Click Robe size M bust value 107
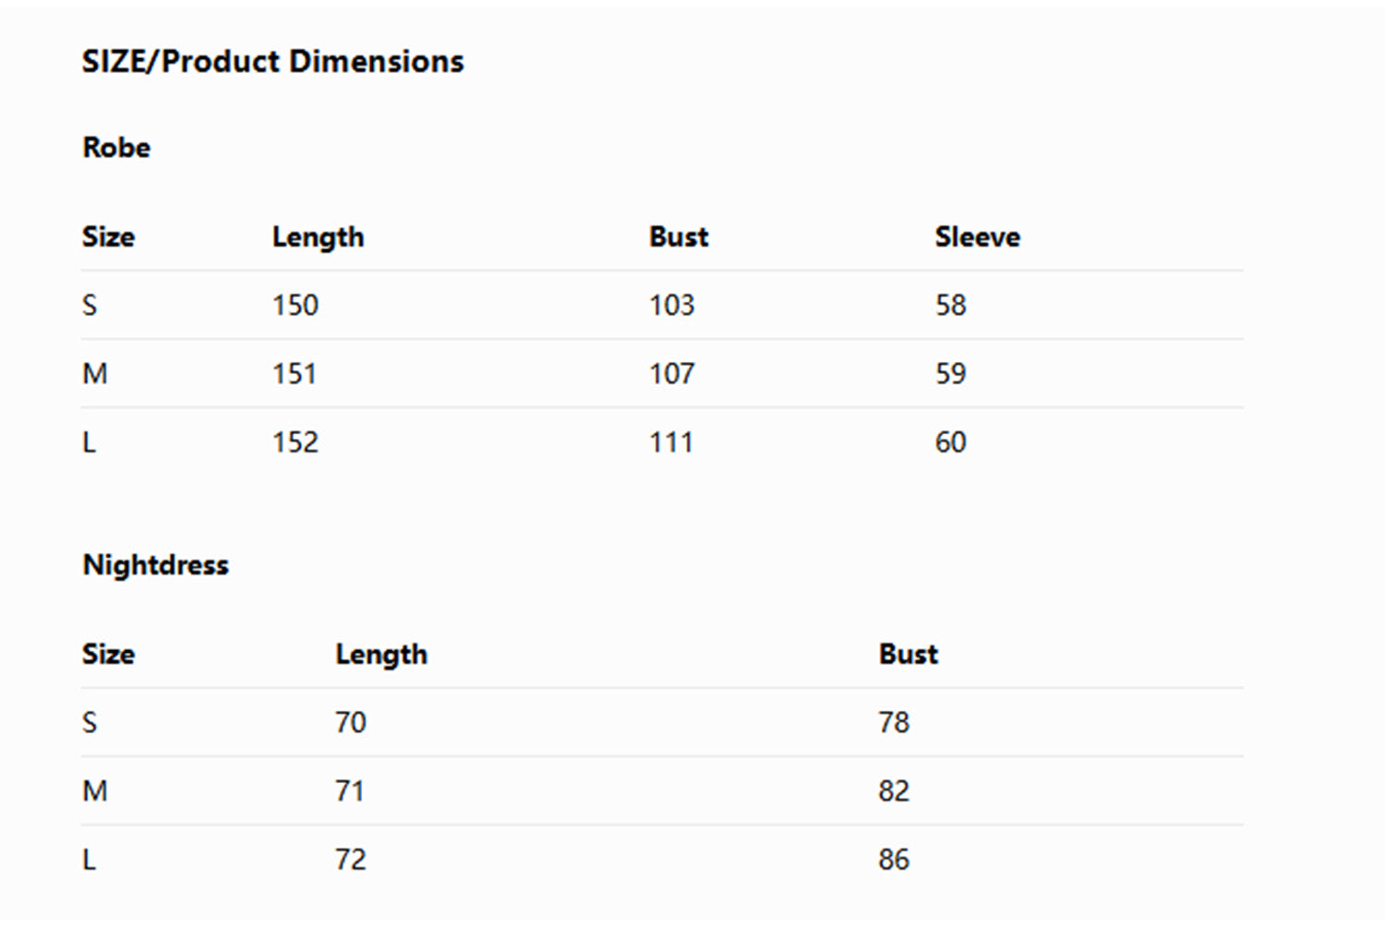The height and width of the screenshot is (927, 1385). point(671,374)
